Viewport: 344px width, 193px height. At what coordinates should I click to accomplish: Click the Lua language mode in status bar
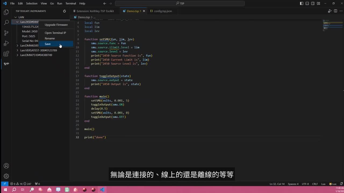pos(323,184)
